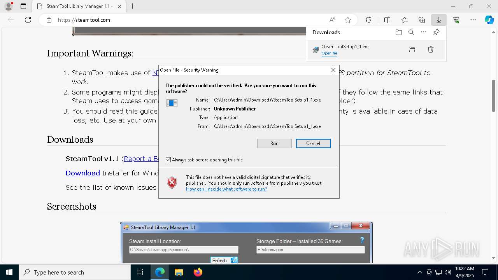Click Cancel in the security warning

[313, 143]
